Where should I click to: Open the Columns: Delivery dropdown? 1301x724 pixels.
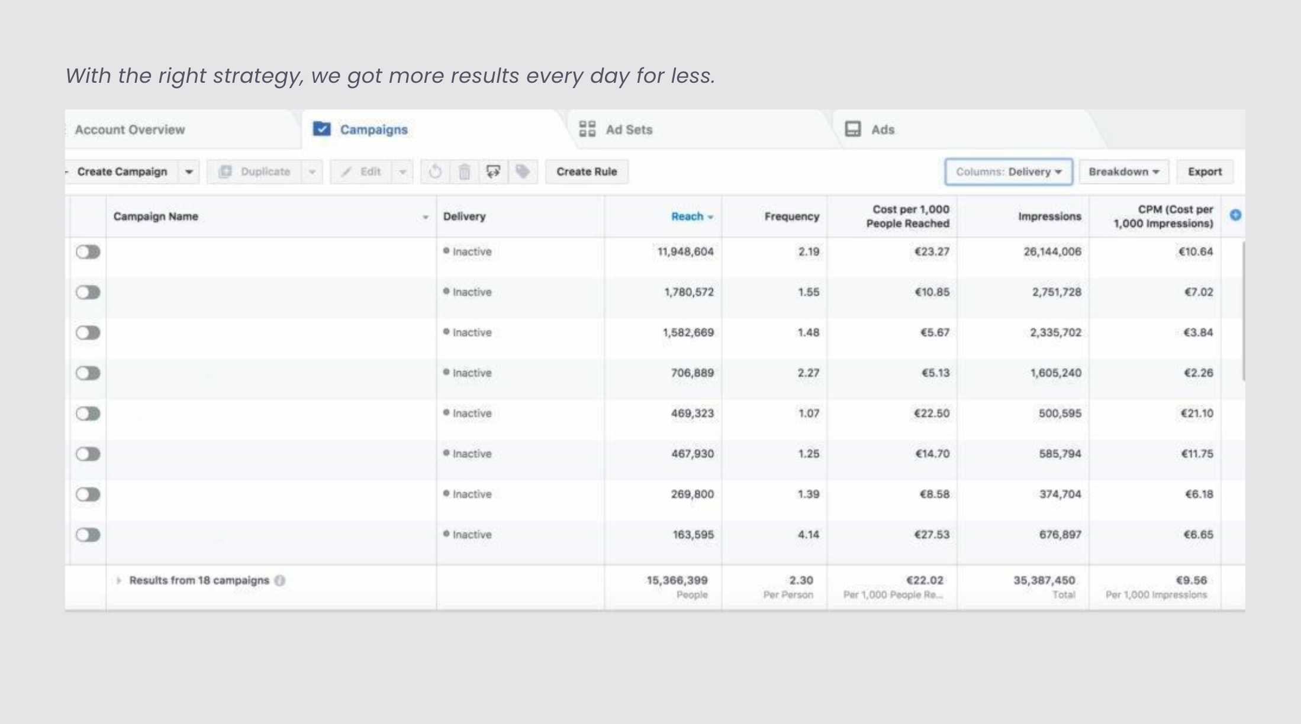(1009, 172)
